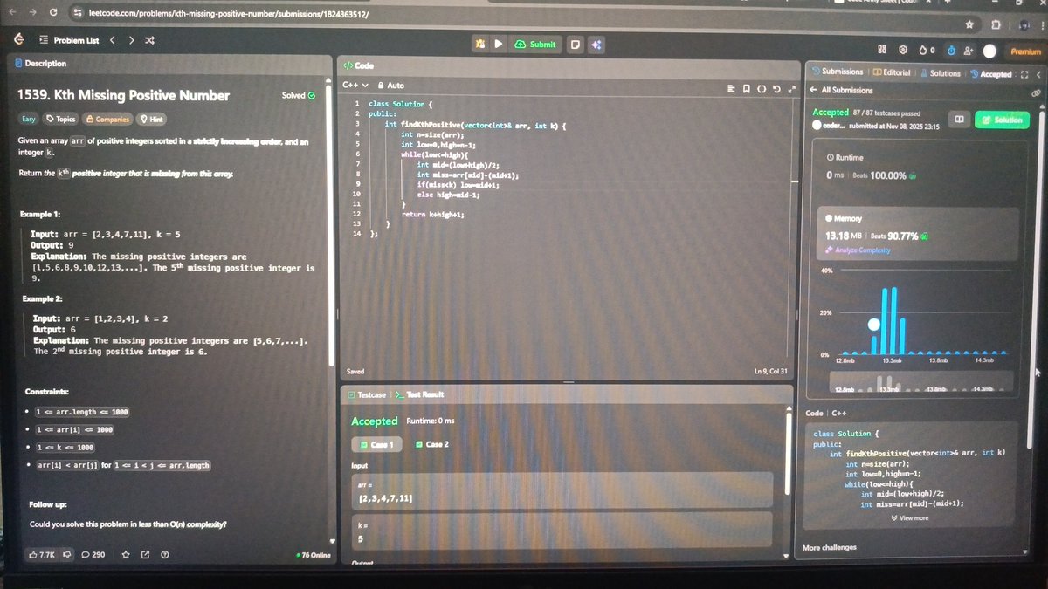Click the editor bookmark icon
This screenshot has width=1048, height=589.
746,89
